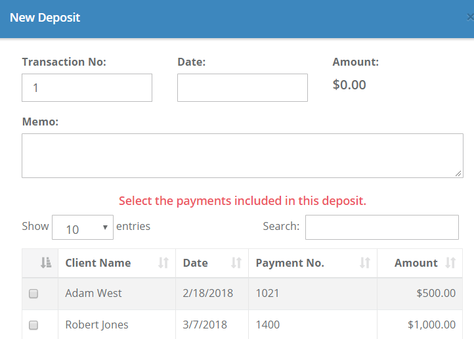Sort table by Date column header
474x339 pixels.
point(196,263)
